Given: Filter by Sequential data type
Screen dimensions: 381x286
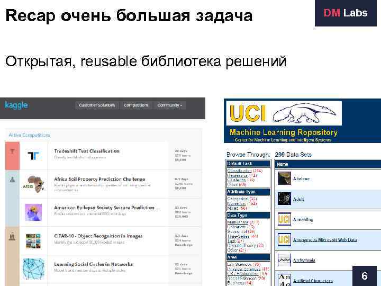Looking at the screenshot, I should click(237, 231).
